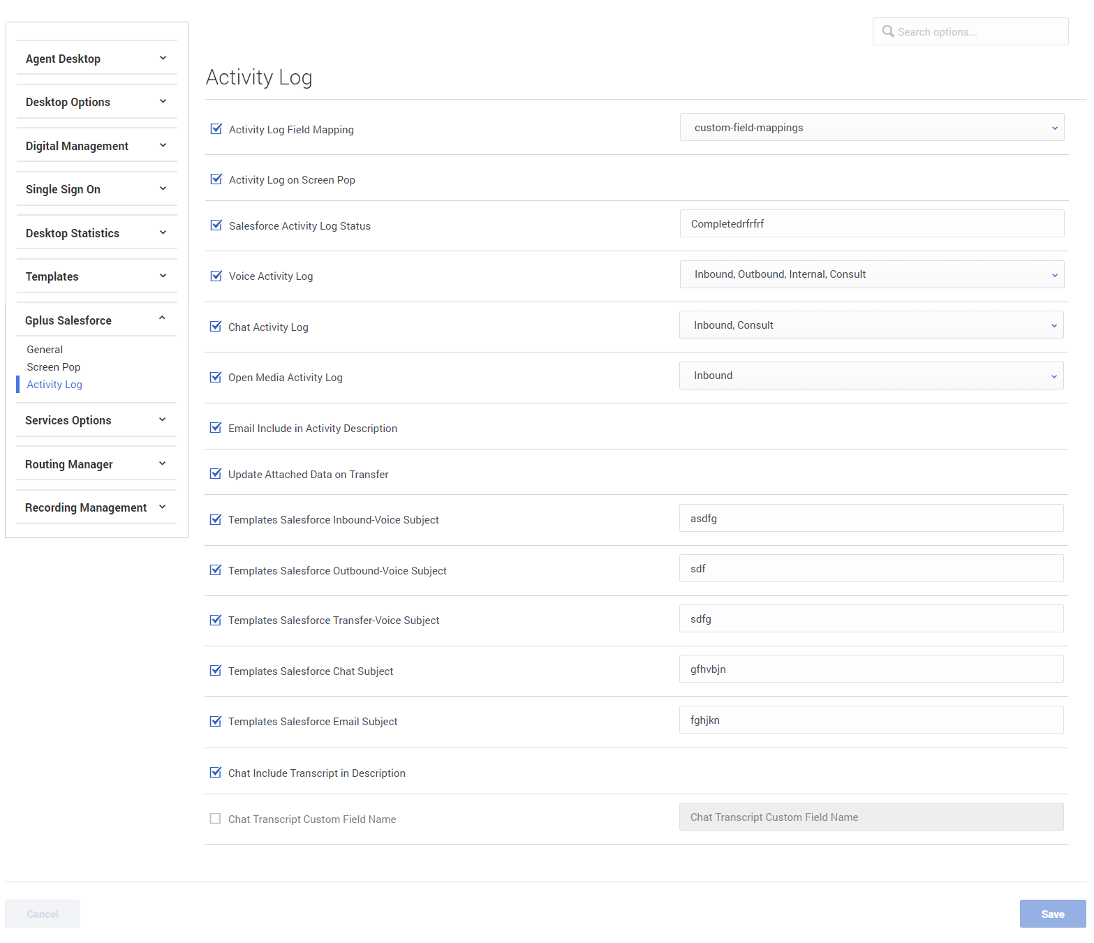The width and height of the screenshot is (1094, 943).
Task: Enable Chat Transcript Custom Field Name checkbox
Action: tap(216, 819)
